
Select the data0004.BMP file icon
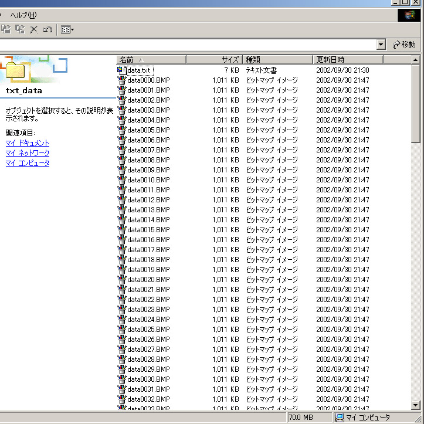[x=121, y=120]
